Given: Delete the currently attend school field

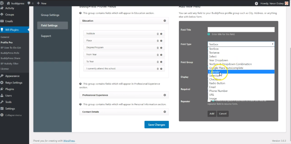Looking at the screenshot, I should tap(158, 69).
